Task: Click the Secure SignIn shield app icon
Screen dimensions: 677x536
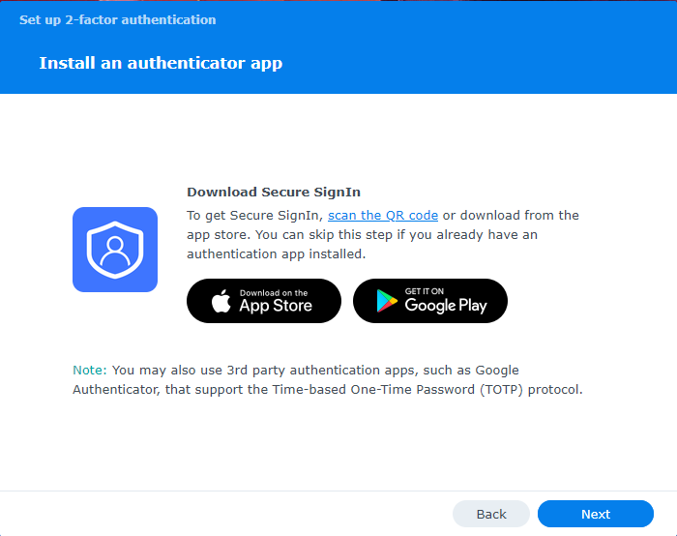Action: [x=115, y=250]
